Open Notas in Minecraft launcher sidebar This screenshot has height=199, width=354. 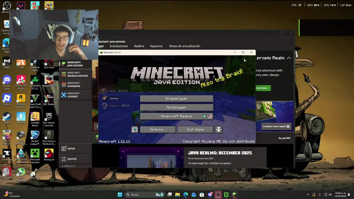pyautogui.click(x=76, y=149)
